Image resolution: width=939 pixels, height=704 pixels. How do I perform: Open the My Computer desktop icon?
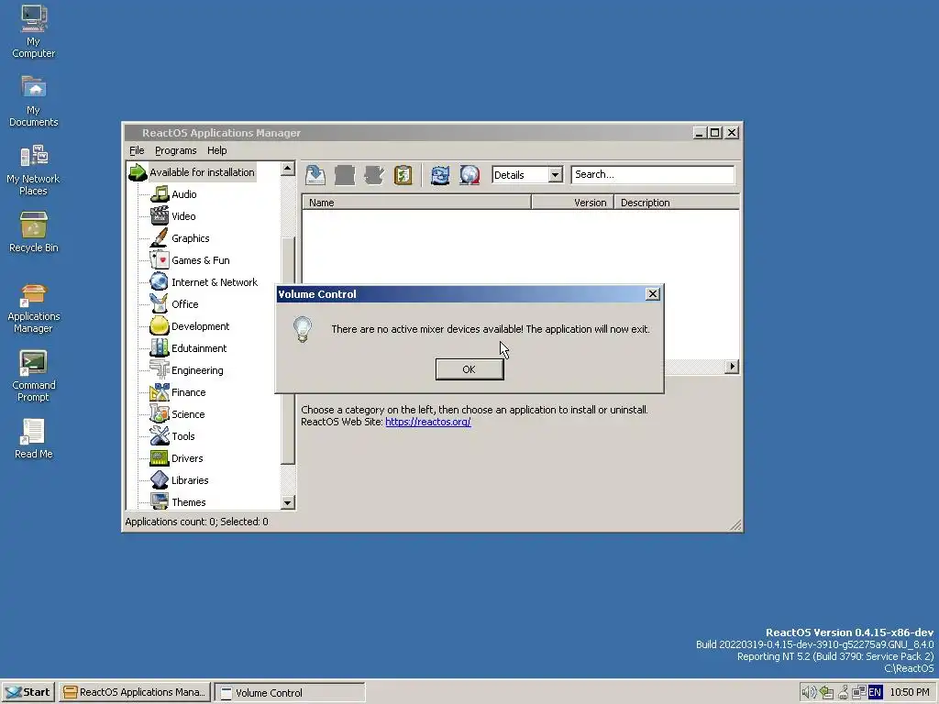pyautogui.click(x=34, y=31)
